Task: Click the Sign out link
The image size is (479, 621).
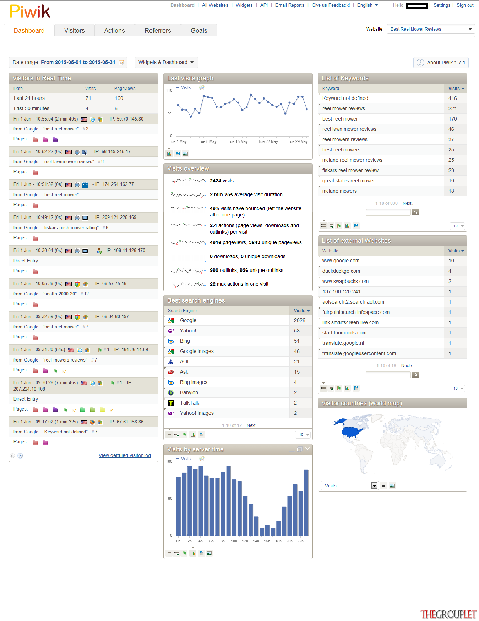Action: 465,5
